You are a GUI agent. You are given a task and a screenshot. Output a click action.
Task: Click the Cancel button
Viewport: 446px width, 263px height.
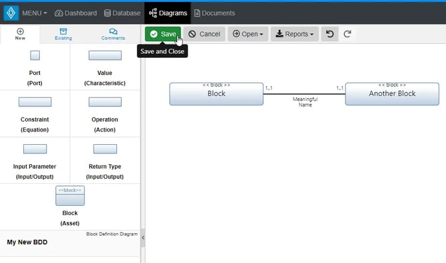click(x=204, y=34)
